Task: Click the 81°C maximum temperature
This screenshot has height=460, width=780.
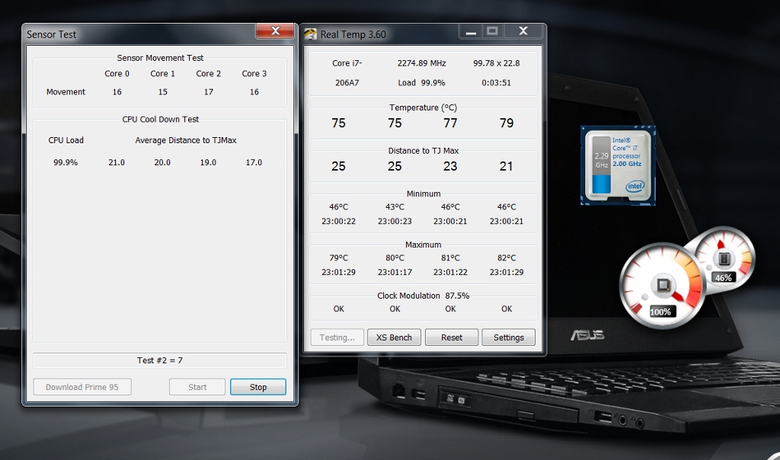Action: pyautogui.click(x=450, y=258)
